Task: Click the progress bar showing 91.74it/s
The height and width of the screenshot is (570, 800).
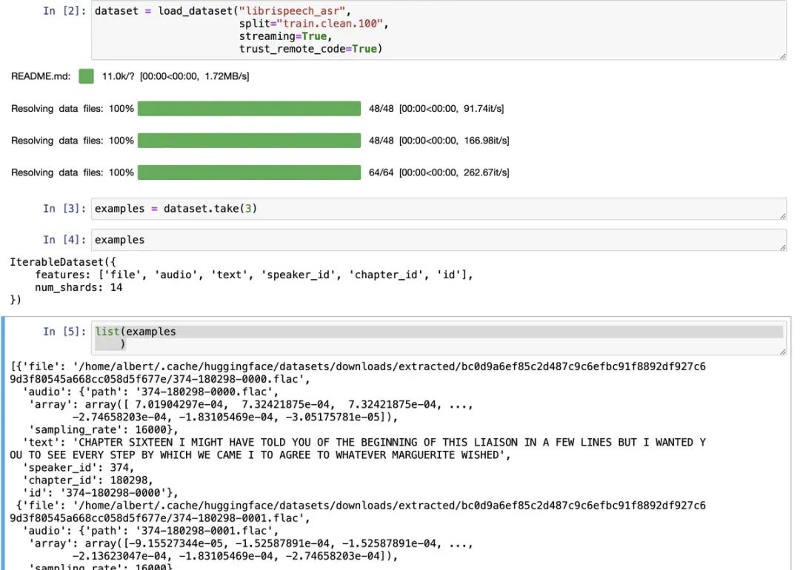Action: [249, 109]
